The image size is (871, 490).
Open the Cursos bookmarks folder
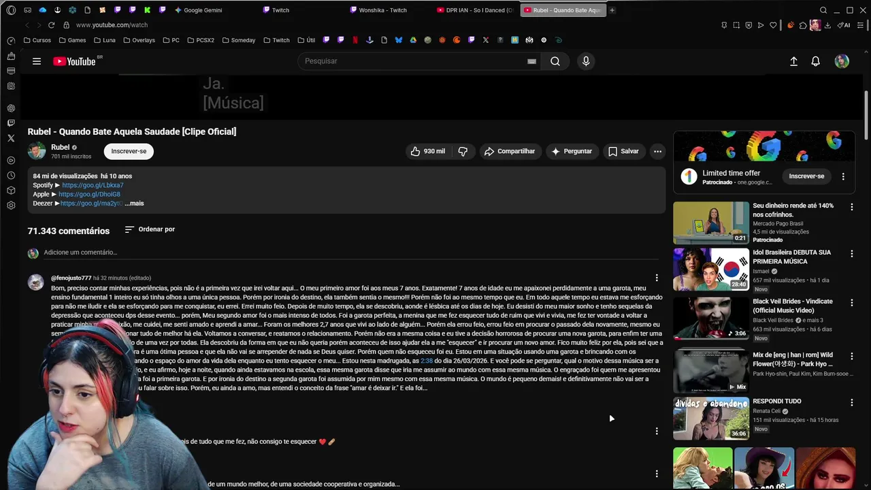point(37,40)
